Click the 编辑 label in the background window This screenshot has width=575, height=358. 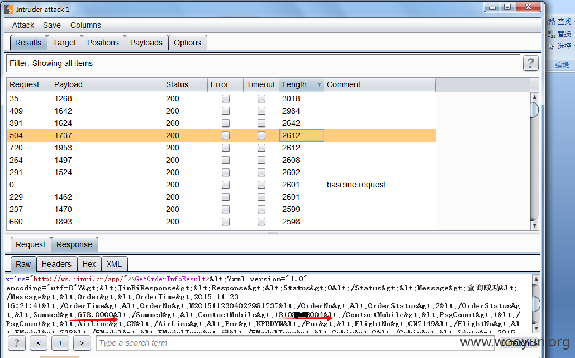[562, 65]
